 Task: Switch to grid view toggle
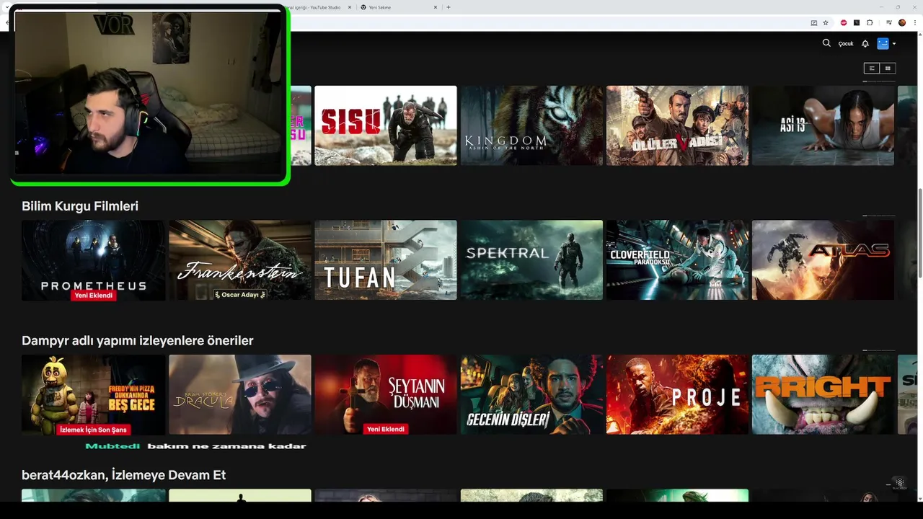(x=888, y=68)
